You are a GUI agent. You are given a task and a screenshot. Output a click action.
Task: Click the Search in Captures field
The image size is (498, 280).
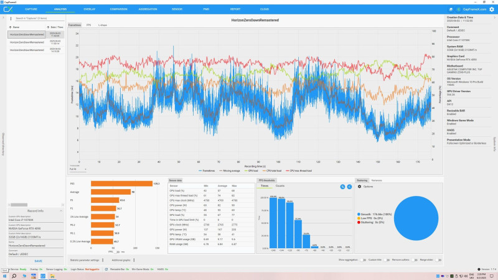tap(39, 19)
